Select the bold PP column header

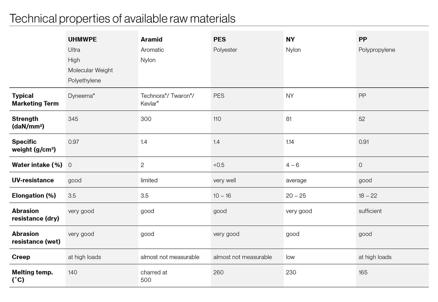(363, 39)
